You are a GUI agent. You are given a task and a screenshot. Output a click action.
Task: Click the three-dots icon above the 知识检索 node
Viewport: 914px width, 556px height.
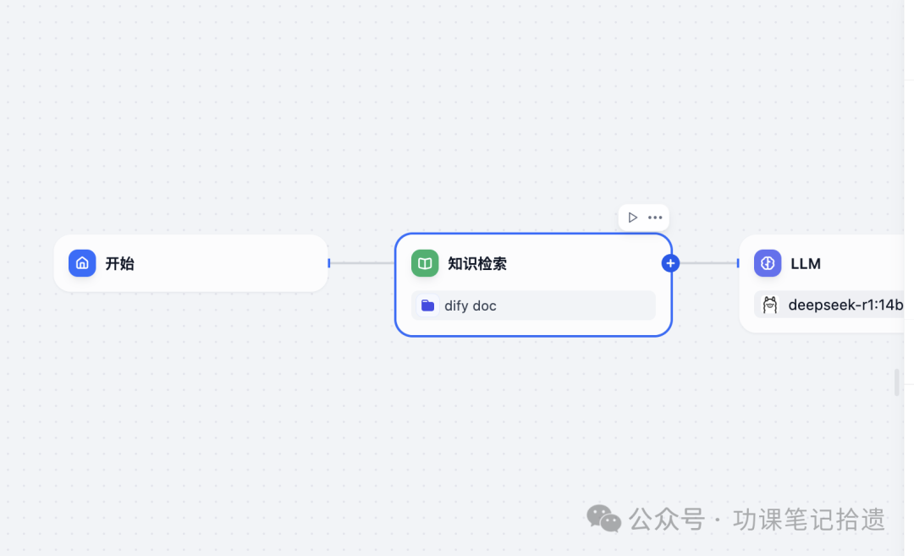point(655,217)
